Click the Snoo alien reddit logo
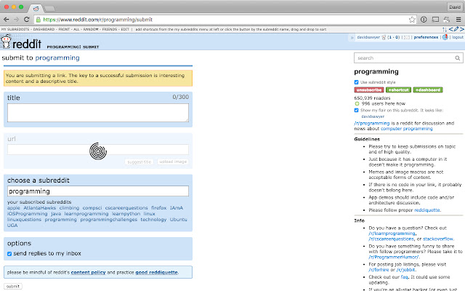This screenshot has width=465, height=291. tap(6, 41)
